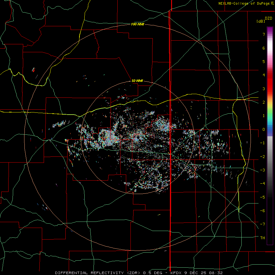This screenshot has height=275, width=275.
Task: Click the TH label on the color scale
Action: [x=262, y=238]
